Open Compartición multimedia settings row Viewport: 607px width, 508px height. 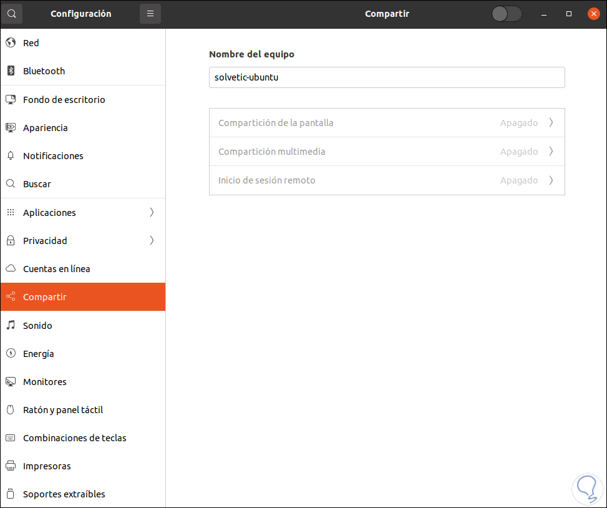coord(387,152)
